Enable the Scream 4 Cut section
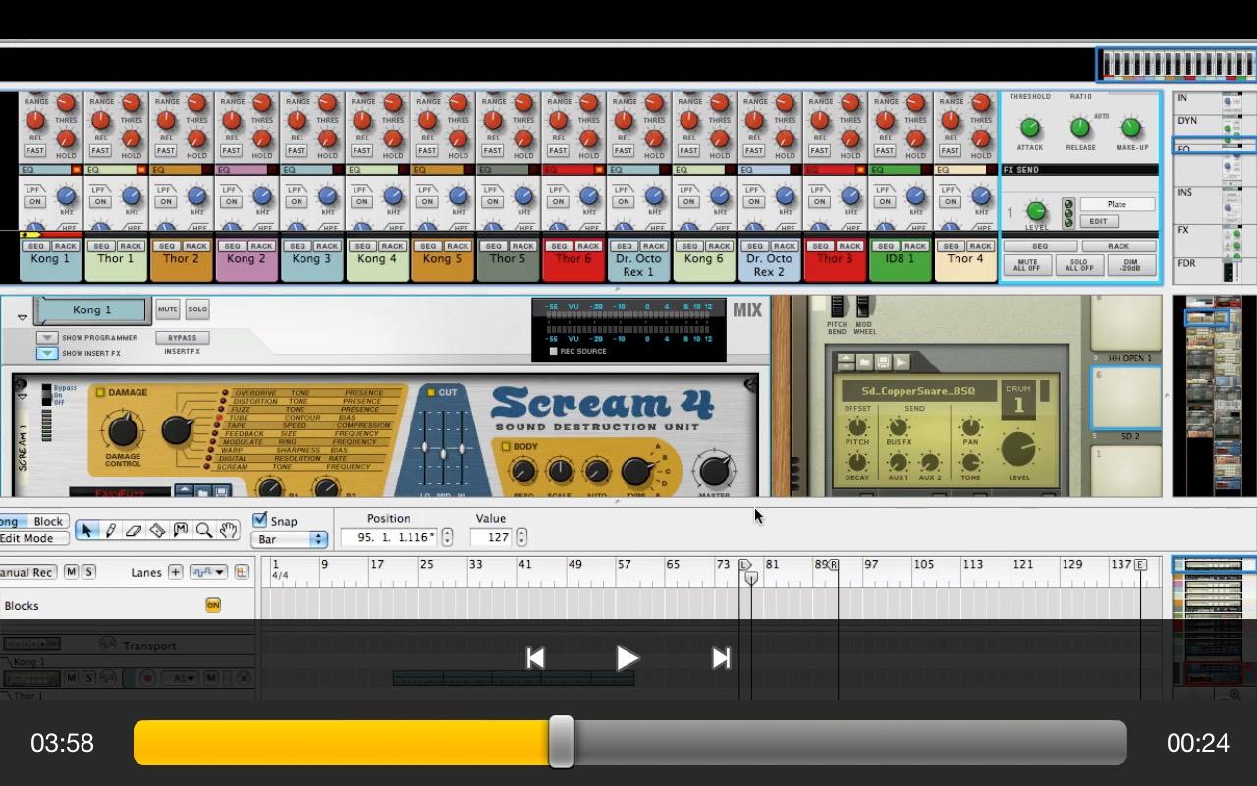Image resolution: width=1257 pixels, height=786 pixels. [x=430, y=392]
